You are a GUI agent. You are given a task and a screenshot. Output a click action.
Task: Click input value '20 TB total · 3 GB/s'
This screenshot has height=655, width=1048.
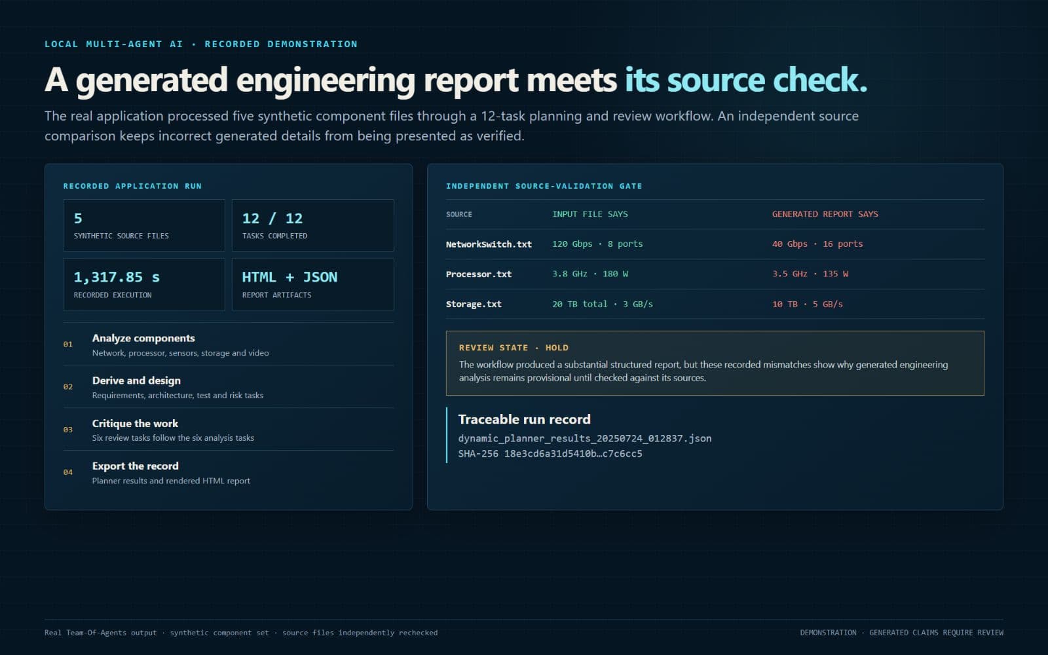click(603, 304)
